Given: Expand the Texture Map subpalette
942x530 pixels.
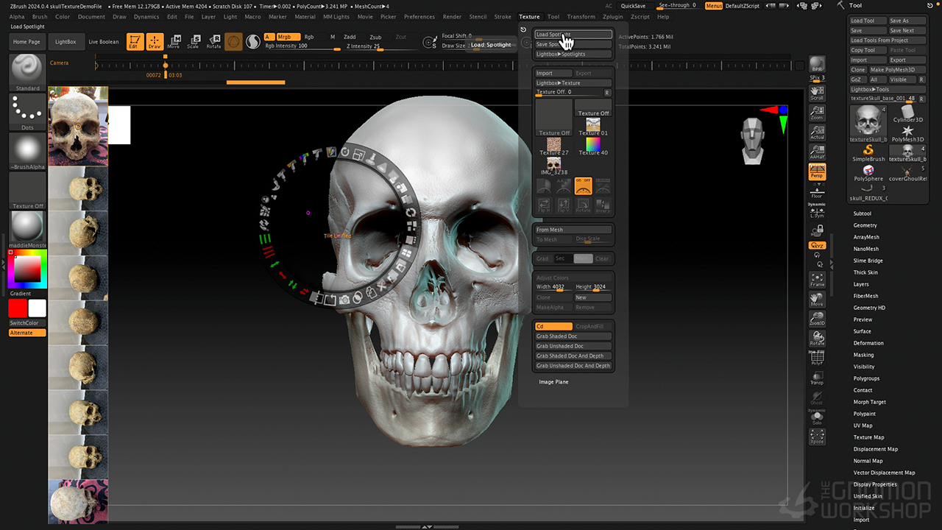Looking at the screenshot, I should tap(868, 437).
